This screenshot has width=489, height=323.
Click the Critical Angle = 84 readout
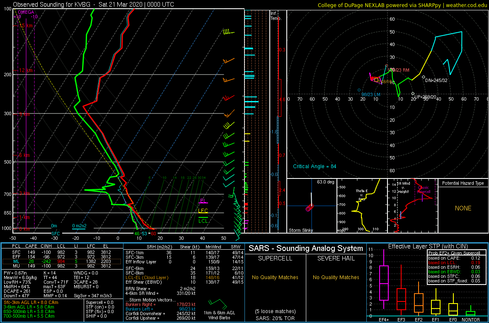(315, 166)
